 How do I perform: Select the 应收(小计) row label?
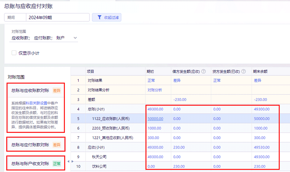[96, 147]
